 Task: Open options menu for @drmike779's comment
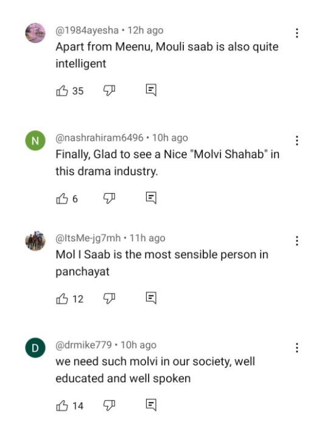(296, 348)
